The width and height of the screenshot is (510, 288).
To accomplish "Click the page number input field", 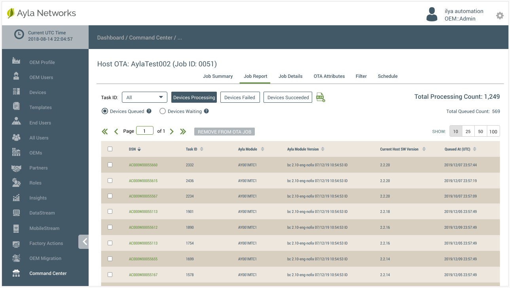I will [x=145, y=131].
